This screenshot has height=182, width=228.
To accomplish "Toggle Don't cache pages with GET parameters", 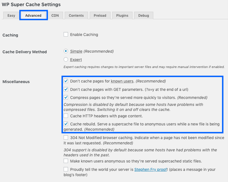I will (x=66, y=89).
